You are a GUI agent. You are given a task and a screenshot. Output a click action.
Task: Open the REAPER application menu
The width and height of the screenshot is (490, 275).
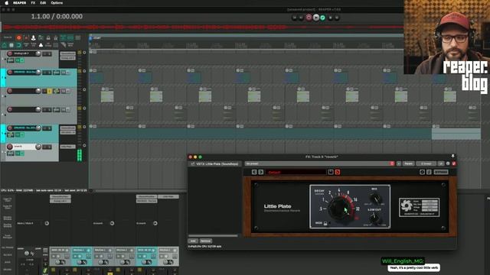coord(19,3)
